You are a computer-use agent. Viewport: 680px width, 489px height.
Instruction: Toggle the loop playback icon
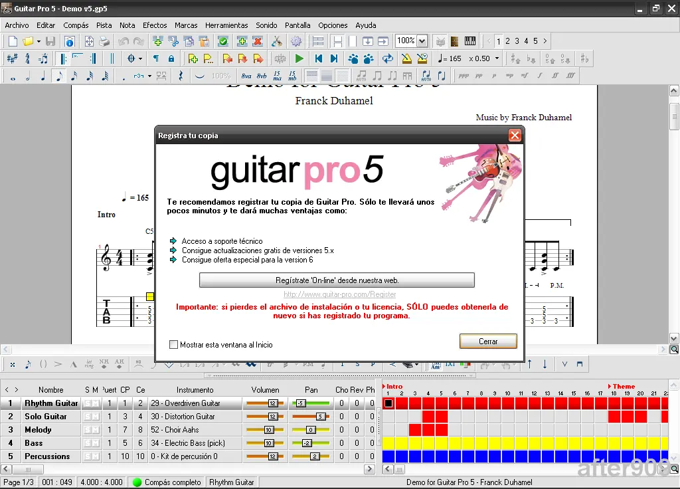click(387, 58)
